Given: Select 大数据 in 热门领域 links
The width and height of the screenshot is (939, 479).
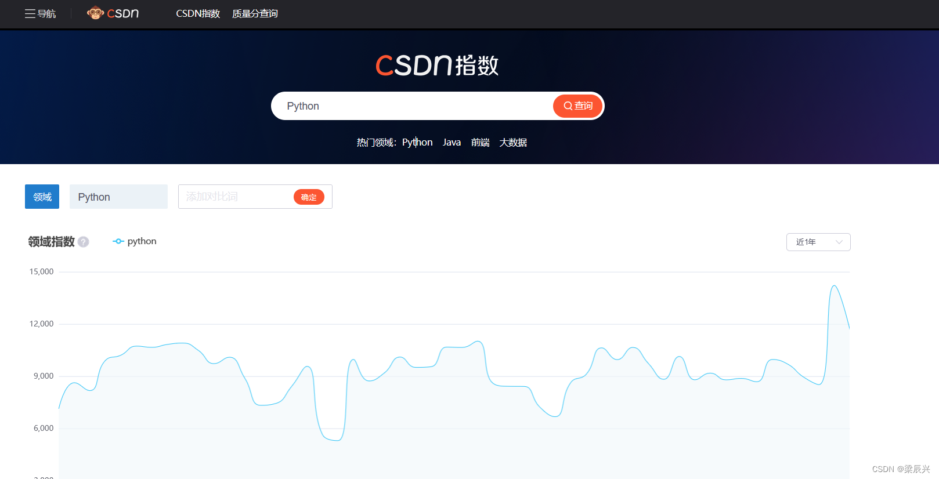Looking at the screenshot, I should click(513, 142).
